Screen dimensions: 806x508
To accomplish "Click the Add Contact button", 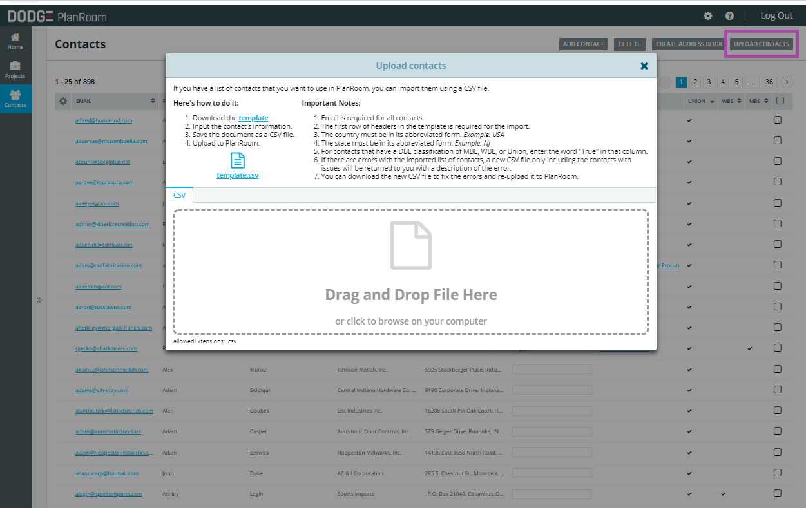I will point(583,44).
